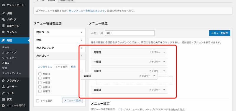
Task: Click the 外観 paintbrush icon
Action: [3, 40]
